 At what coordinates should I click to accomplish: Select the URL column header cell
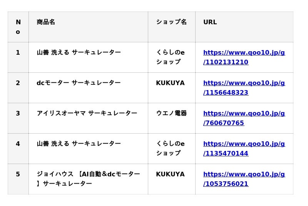tap(210, 22)
